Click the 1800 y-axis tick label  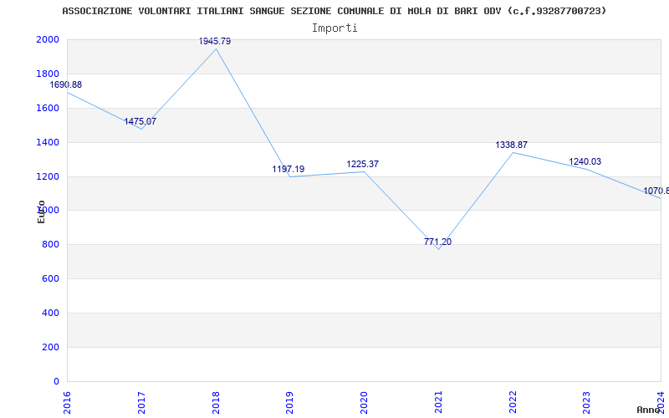click(x=48, y=74)
